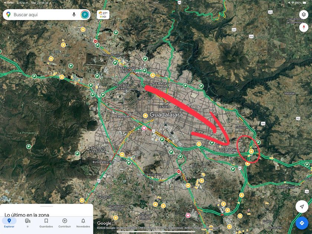Tap the Zapopan city label
The image size is (312, 234).
(x=123, y=116)
